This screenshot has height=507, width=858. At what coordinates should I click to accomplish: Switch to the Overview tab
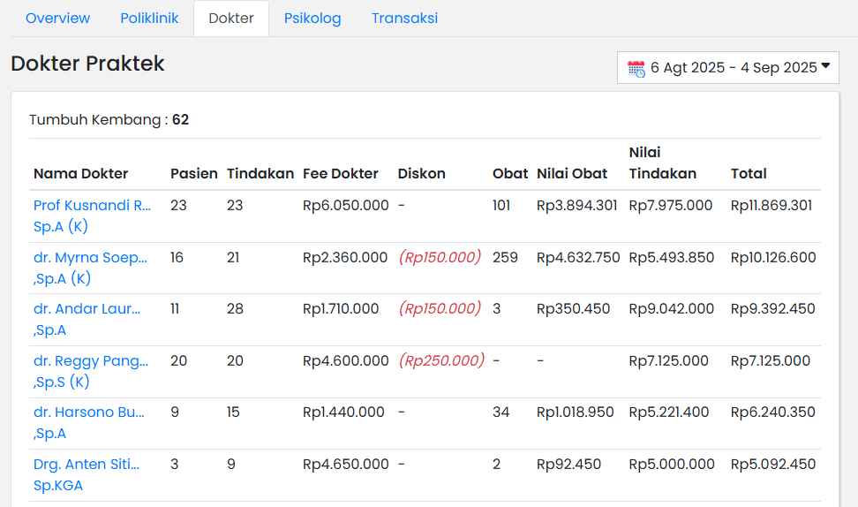tap(57, 19)
